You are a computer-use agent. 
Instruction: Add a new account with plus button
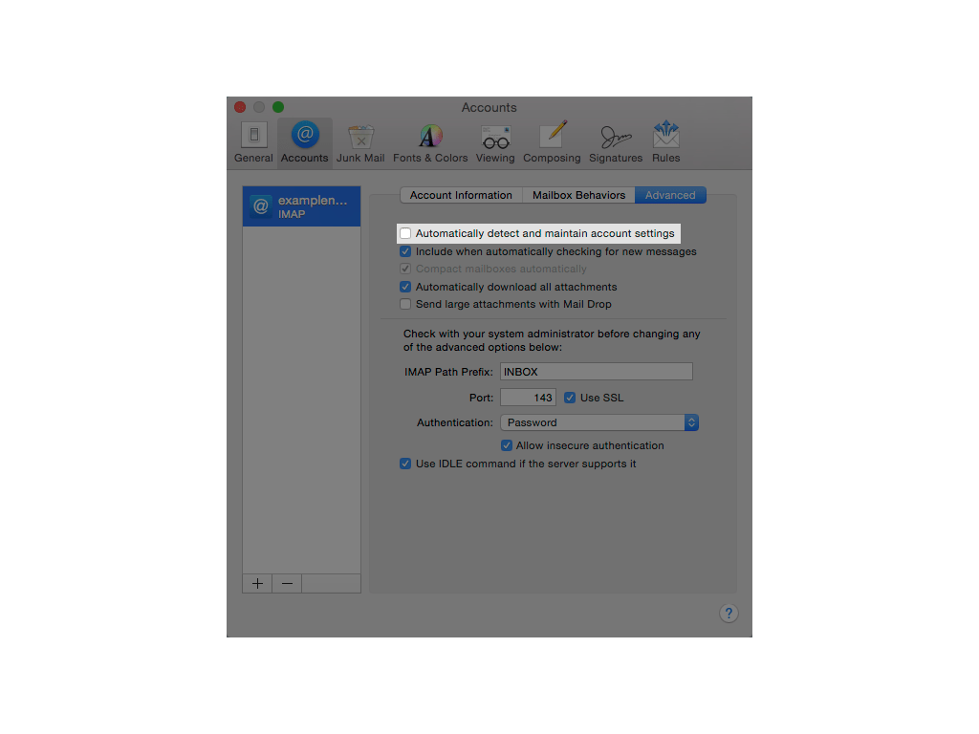[256, 583]
